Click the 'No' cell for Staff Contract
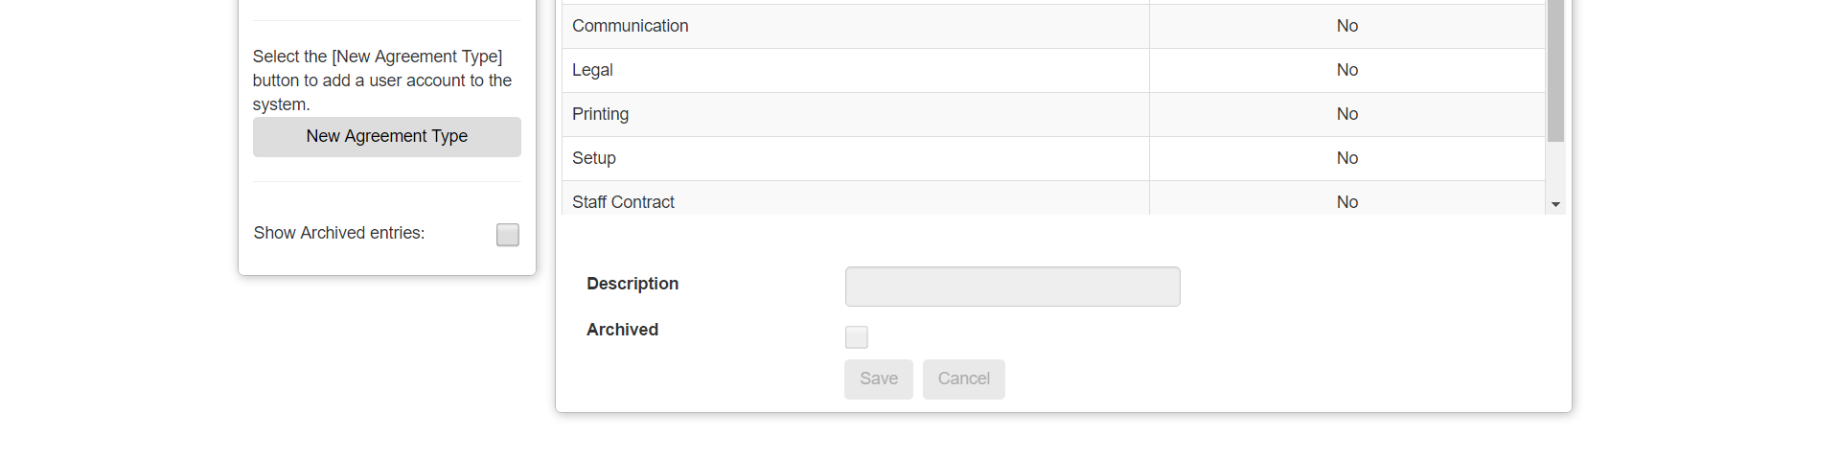 [1346, 201]
